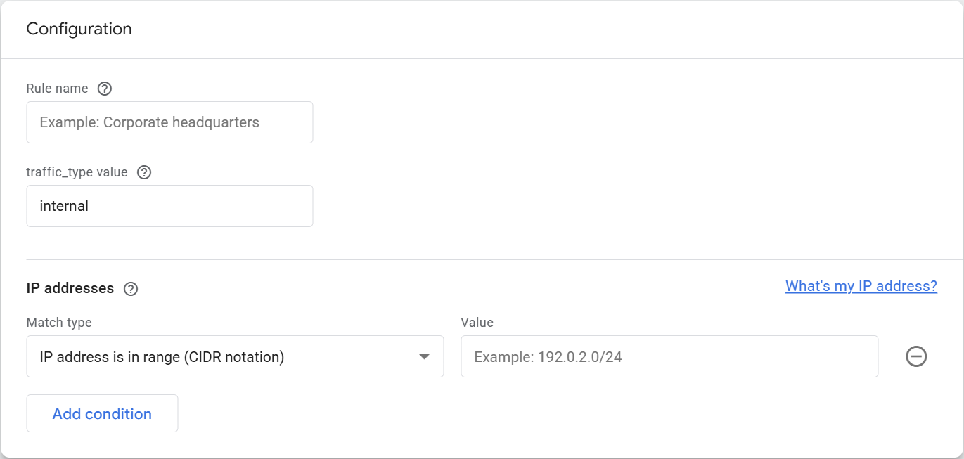Expand the CIDR notation match selector
The image size is (964, 459).
(235, 356)
